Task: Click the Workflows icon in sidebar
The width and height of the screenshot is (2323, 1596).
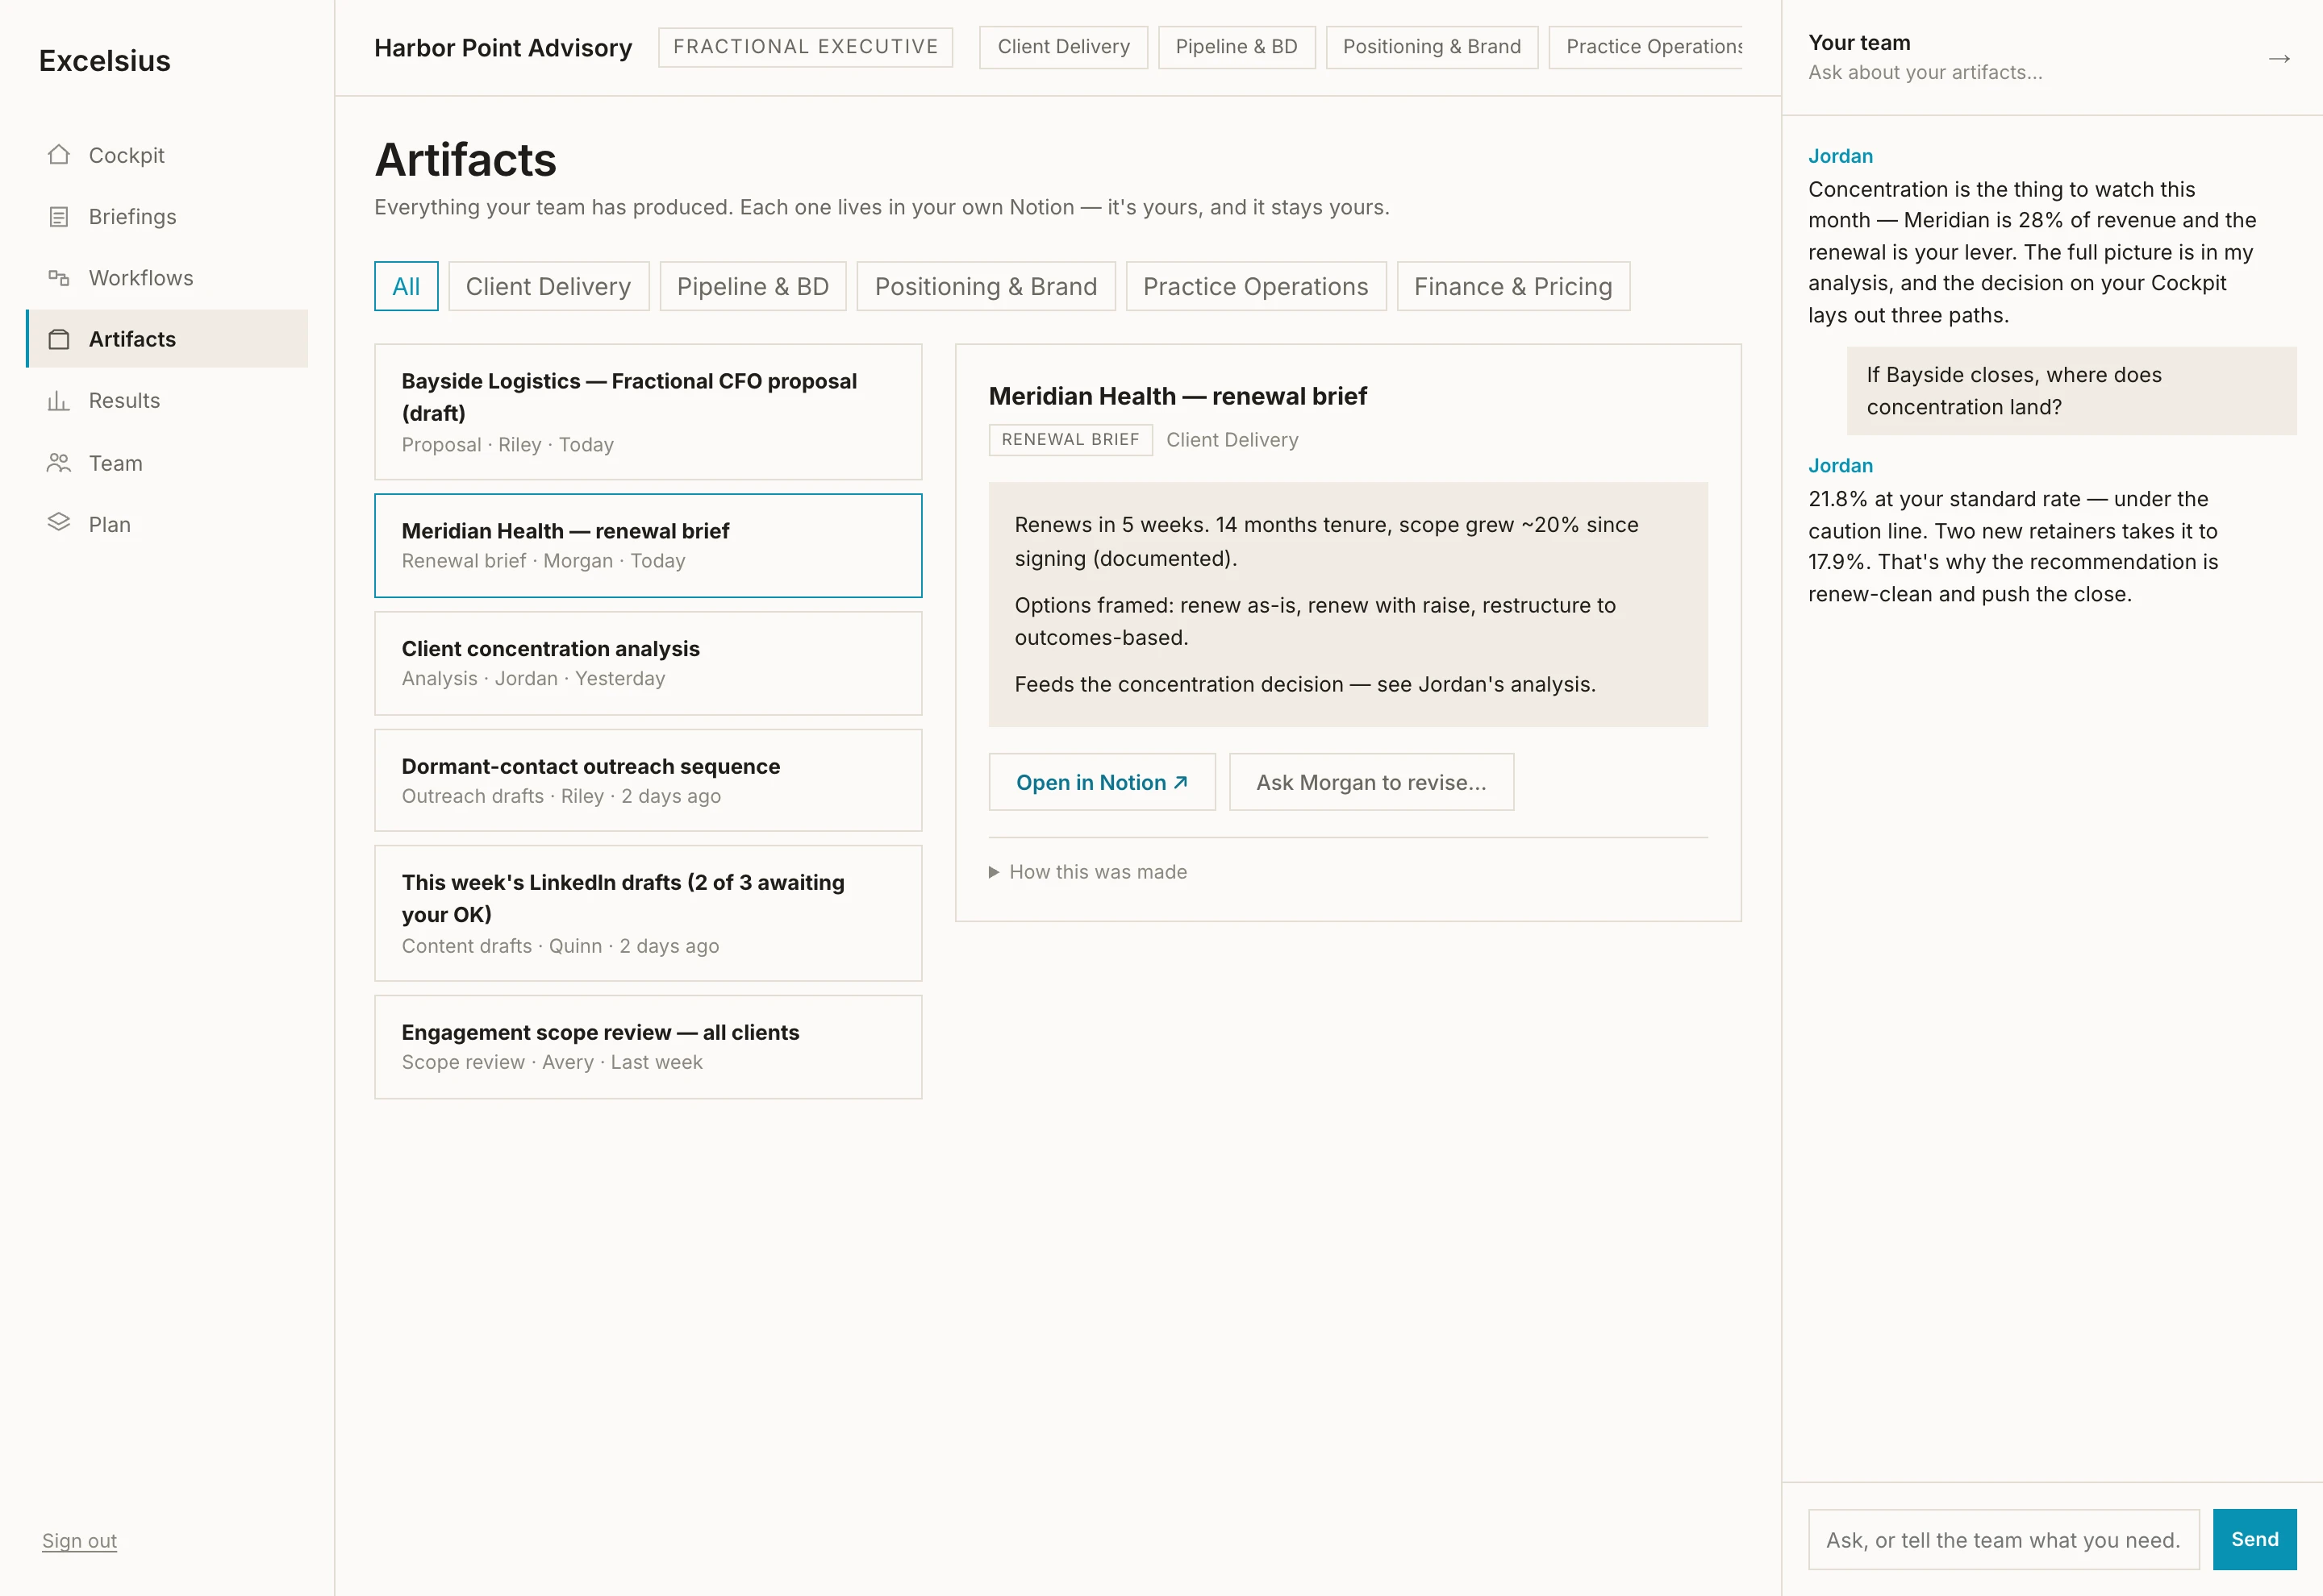Action: 59,278
